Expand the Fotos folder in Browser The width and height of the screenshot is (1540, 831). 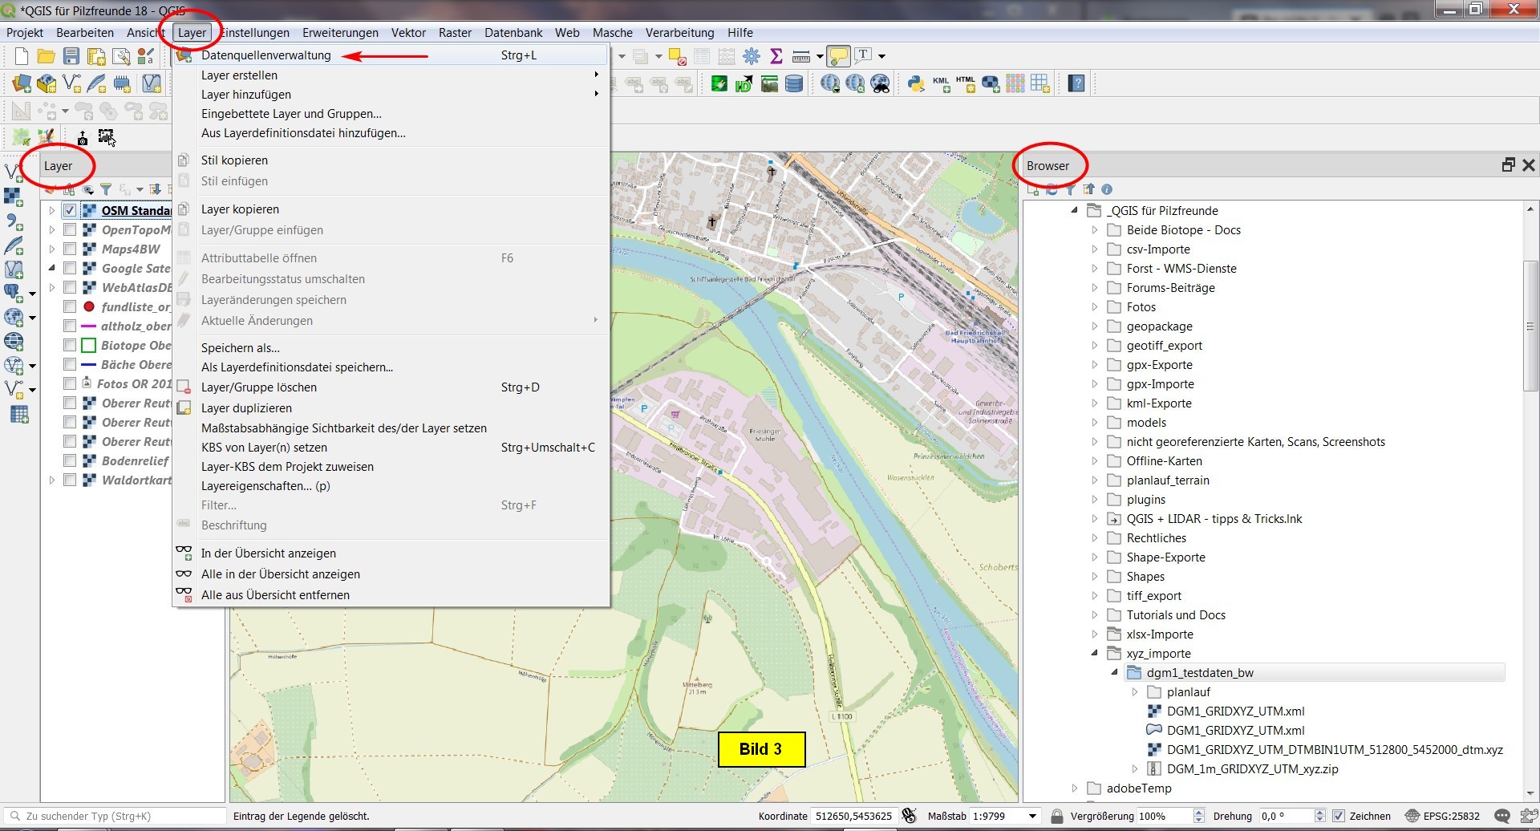tap(1095, 307)
